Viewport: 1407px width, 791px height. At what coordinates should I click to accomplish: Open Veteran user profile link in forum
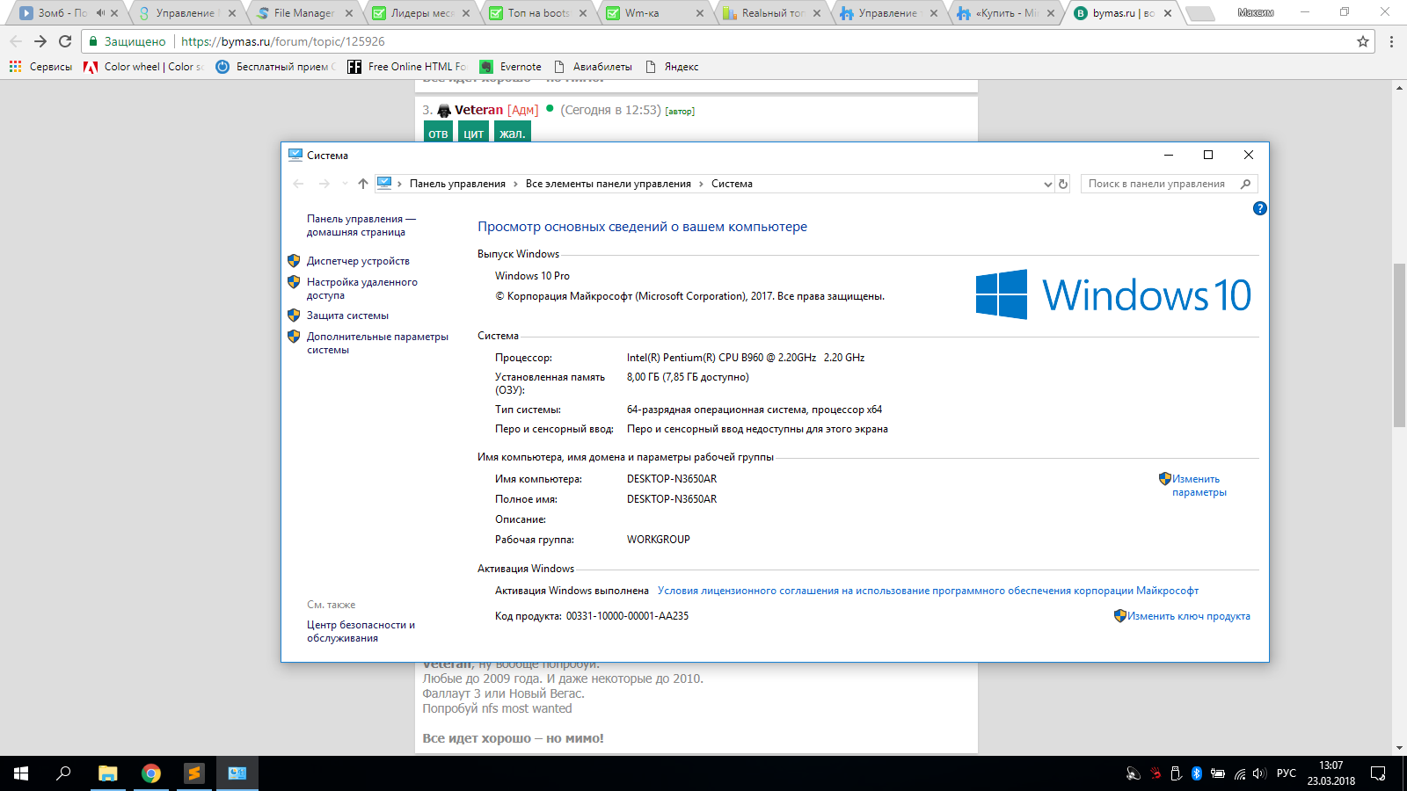coord(478,110)
